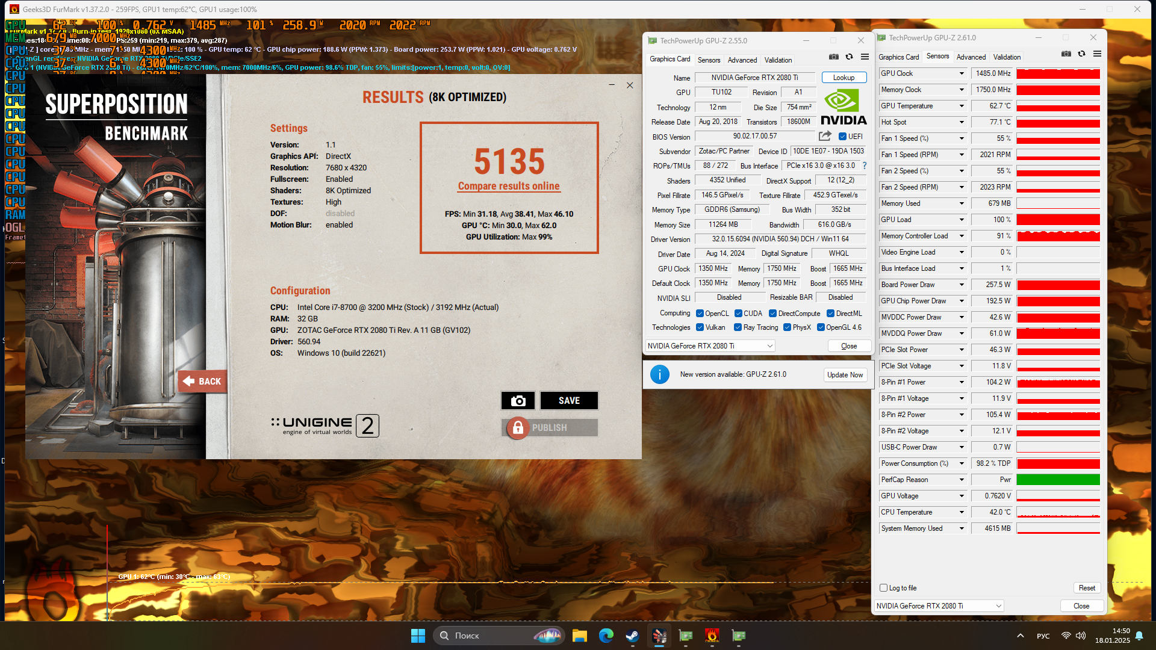Open Board Power Draw sensor dropdown
The height and width of the screenshot is (650, 1156).
point(962,285)
